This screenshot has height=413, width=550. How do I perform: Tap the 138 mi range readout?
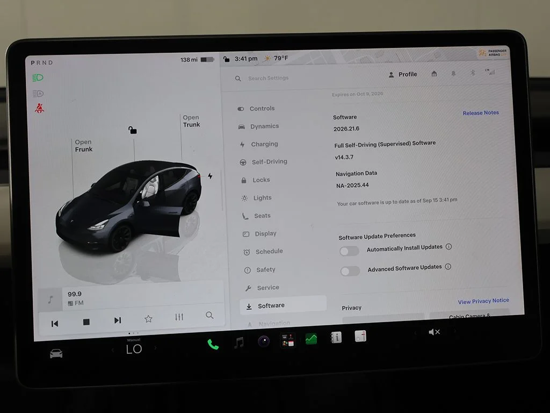[189, 60]
